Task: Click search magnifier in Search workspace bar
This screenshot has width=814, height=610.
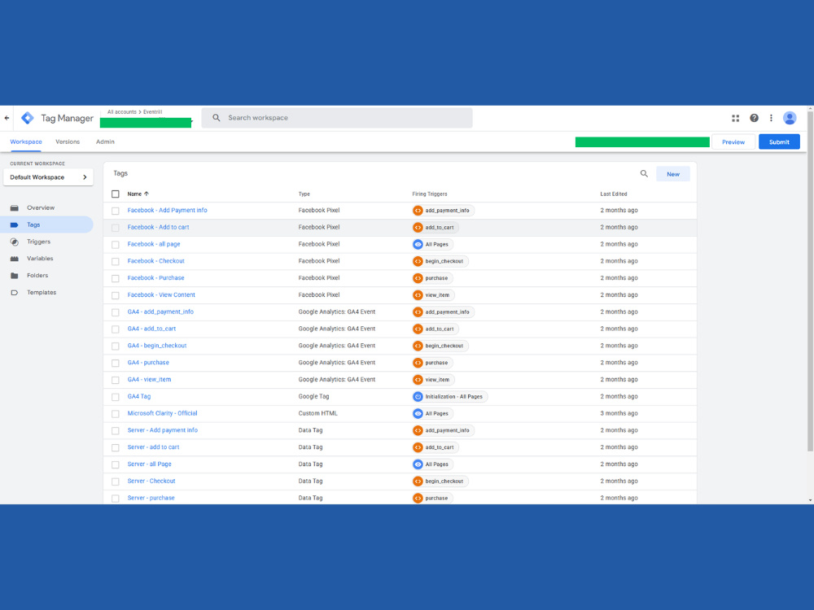Action: tap(217, 118)
